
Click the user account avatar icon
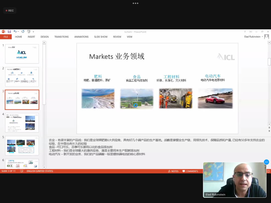coord(266,37)
